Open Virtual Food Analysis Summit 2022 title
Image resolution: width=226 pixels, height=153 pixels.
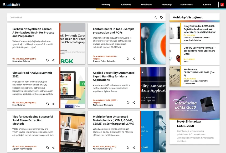click(32, 75)
